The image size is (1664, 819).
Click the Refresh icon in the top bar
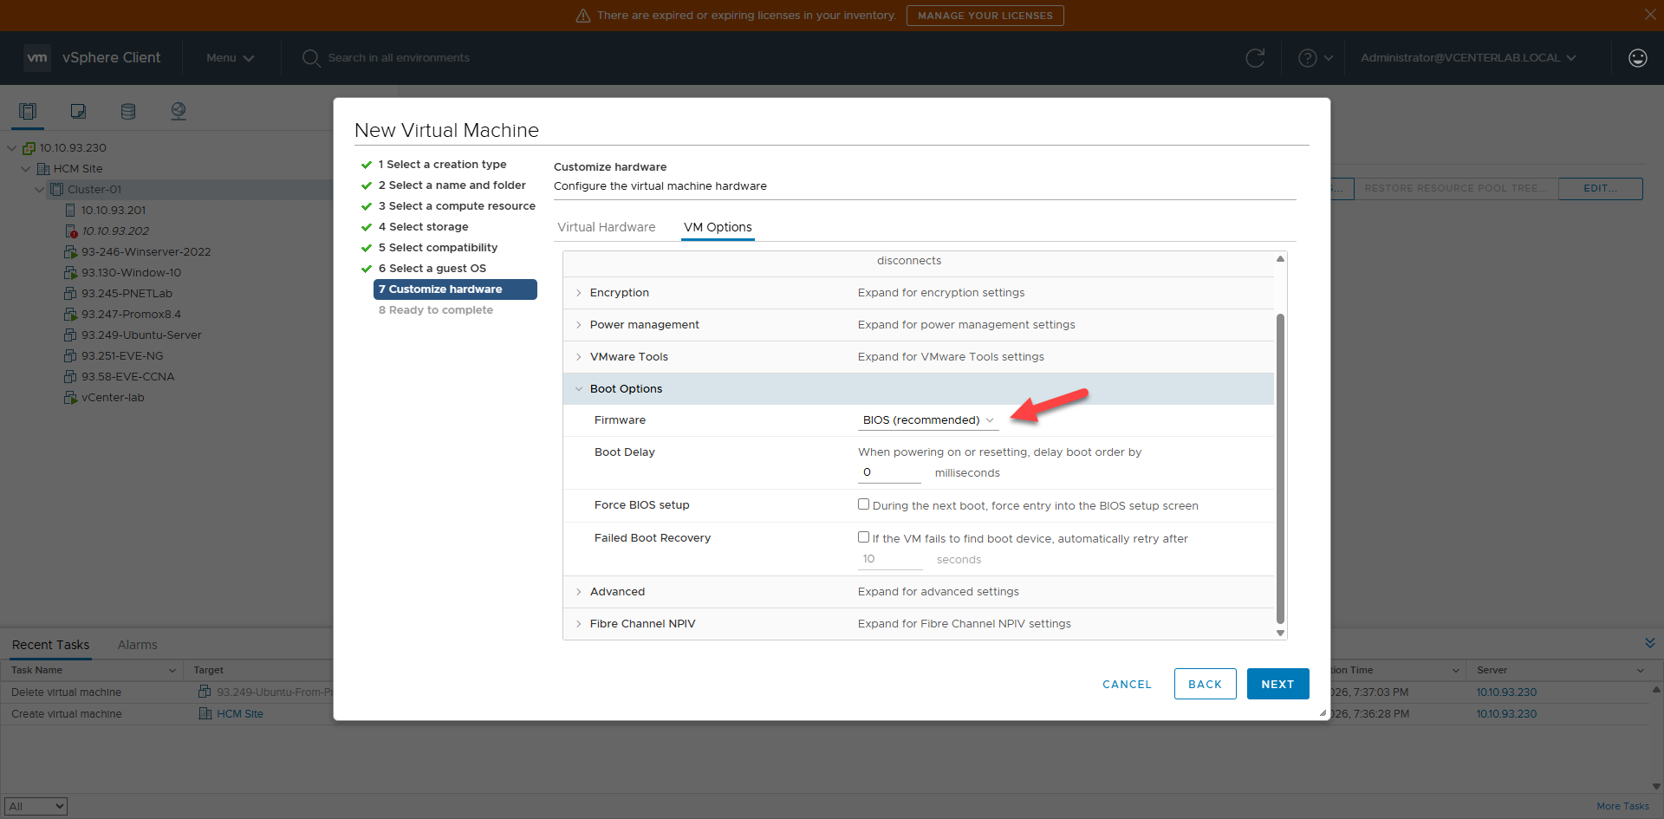tap(1256, 58)
